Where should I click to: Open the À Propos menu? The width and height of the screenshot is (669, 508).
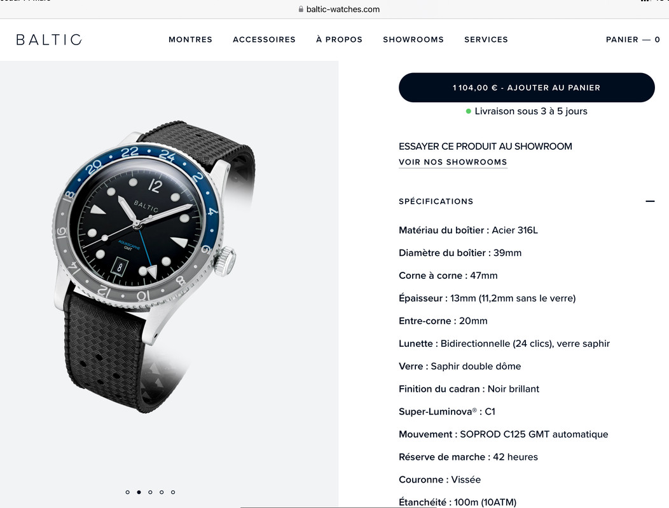[x=339, y=39]
